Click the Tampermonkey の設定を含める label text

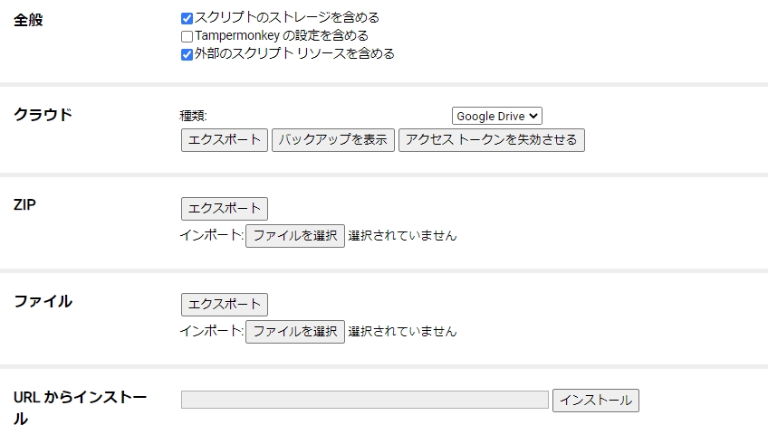pyautogui.click(x=282, y=35)
